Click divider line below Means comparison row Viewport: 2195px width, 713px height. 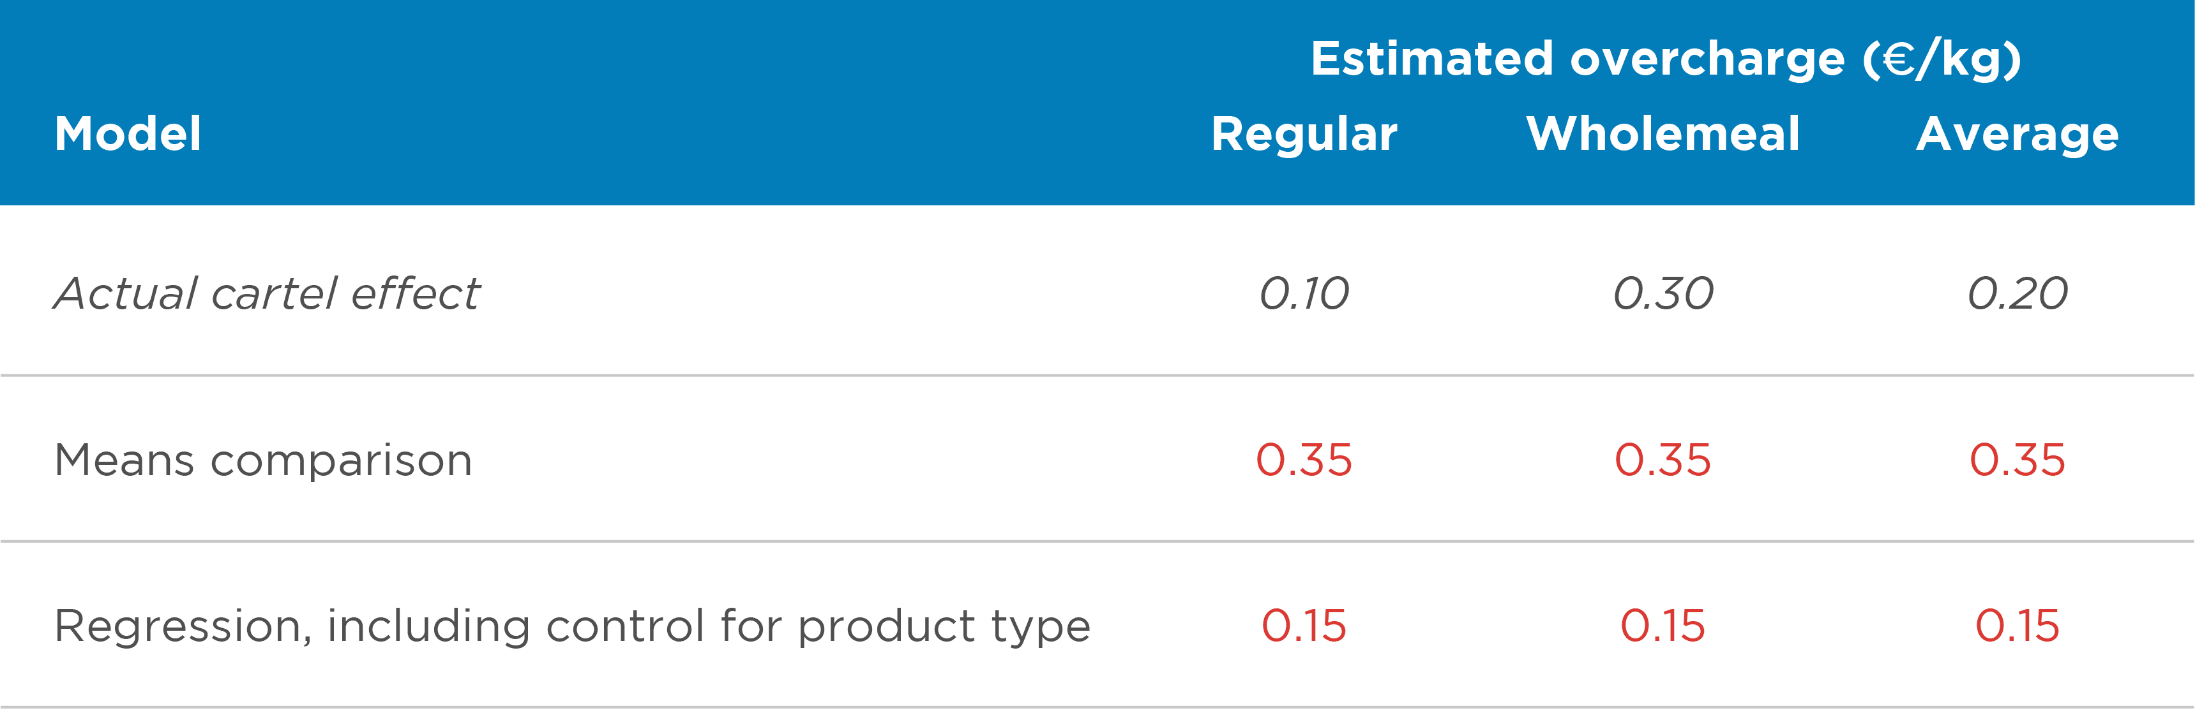(x=1097, y=541)
